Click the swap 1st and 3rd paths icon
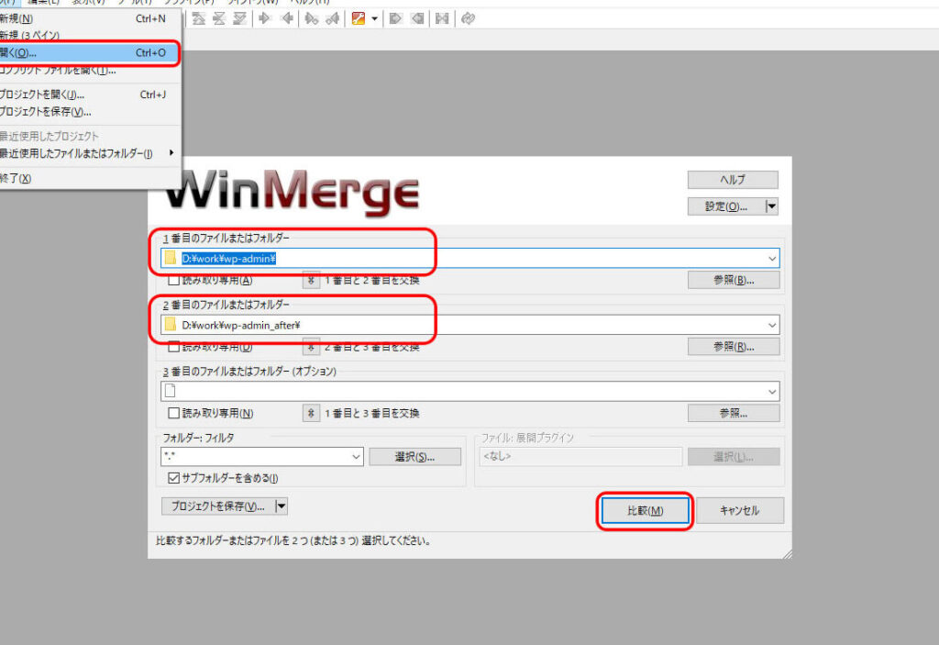Screen dimensions: 939x645 (312, 414)
